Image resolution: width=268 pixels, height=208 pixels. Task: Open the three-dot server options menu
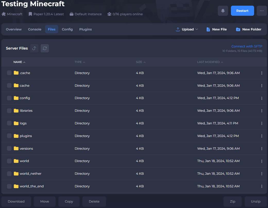click(x=262, y=11)
